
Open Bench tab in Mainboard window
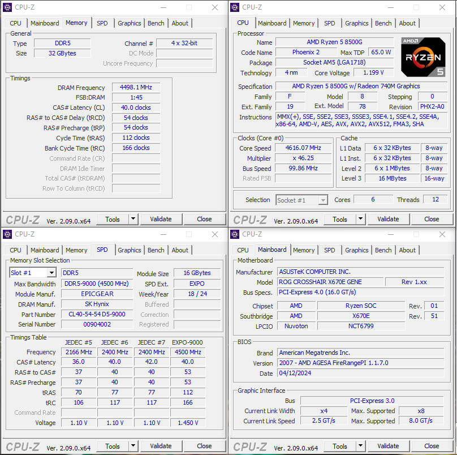383,250
